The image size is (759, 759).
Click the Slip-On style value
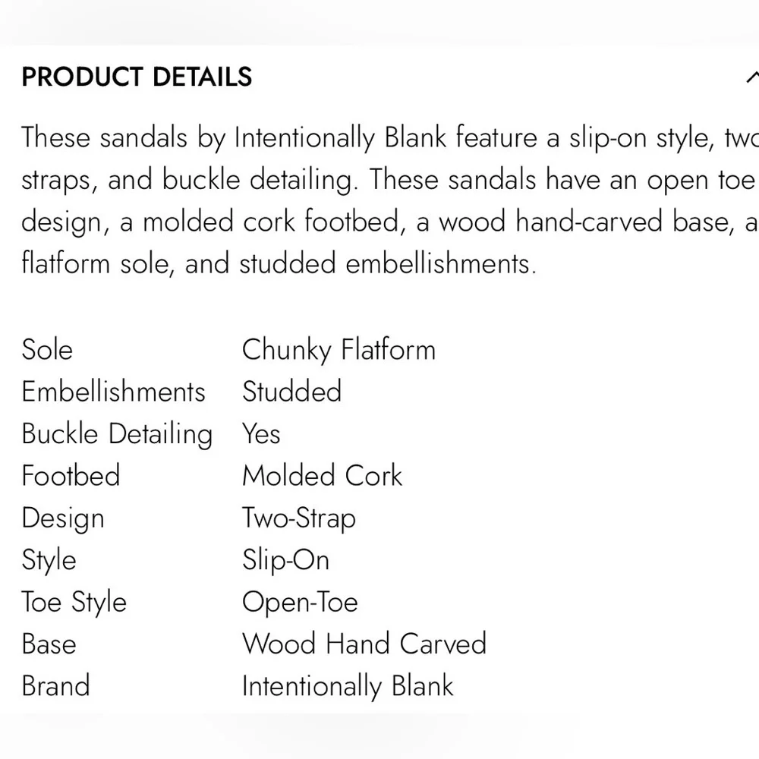pos(286,561)
